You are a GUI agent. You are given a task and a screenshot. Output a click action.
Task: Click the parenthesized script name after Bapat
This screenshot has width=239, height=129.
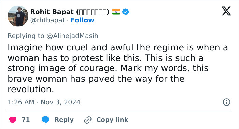(x=93, y=12)
